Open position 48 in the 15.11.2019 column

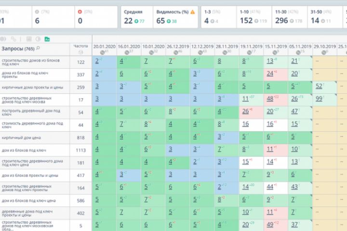[270, 99]
